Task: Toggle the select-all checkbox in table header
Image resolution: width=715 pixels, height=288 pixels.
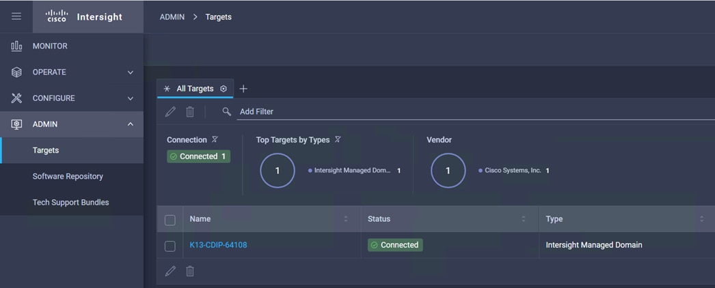Action: 170,220
